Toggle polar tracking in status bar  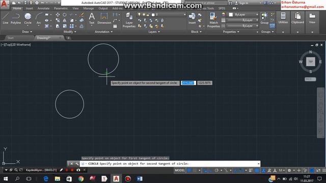click(216, 170)
